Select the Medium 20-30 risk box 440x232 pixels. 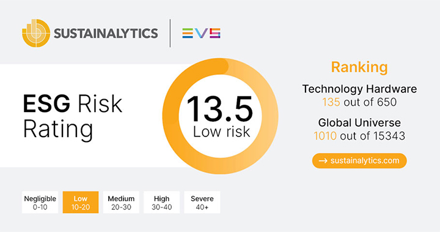(121, 203)
